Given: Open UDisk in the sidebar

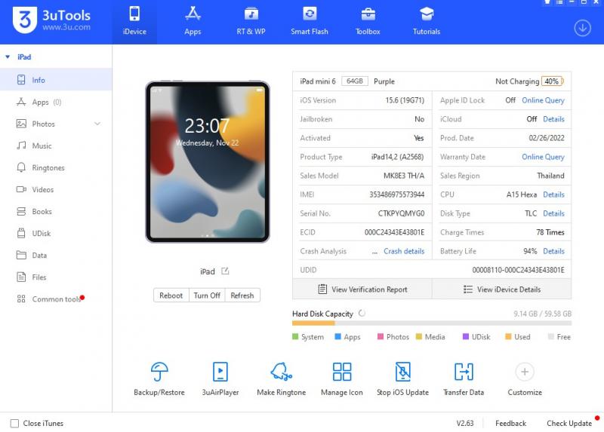Looking at the screenshot, I should point(56,234).
